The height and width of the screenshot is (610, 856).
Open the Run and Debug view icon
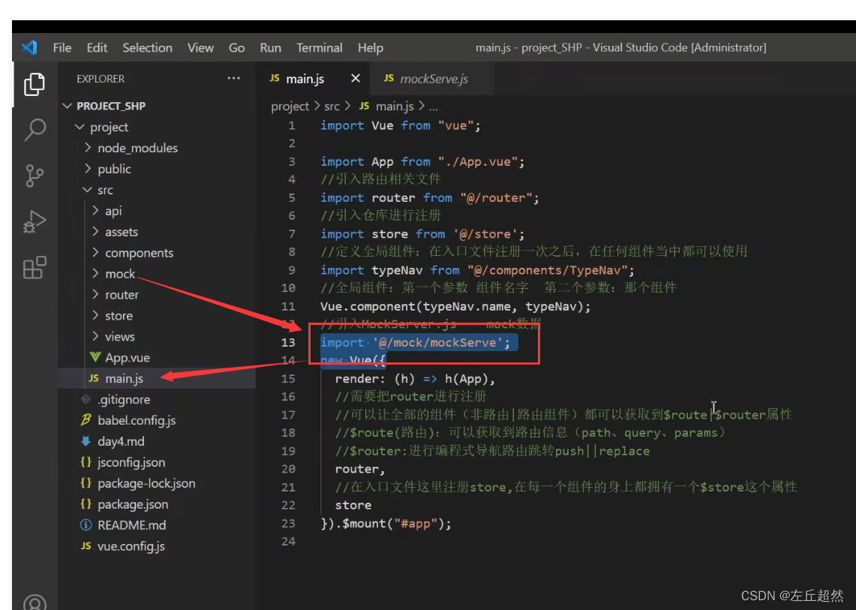click(35, 222)
